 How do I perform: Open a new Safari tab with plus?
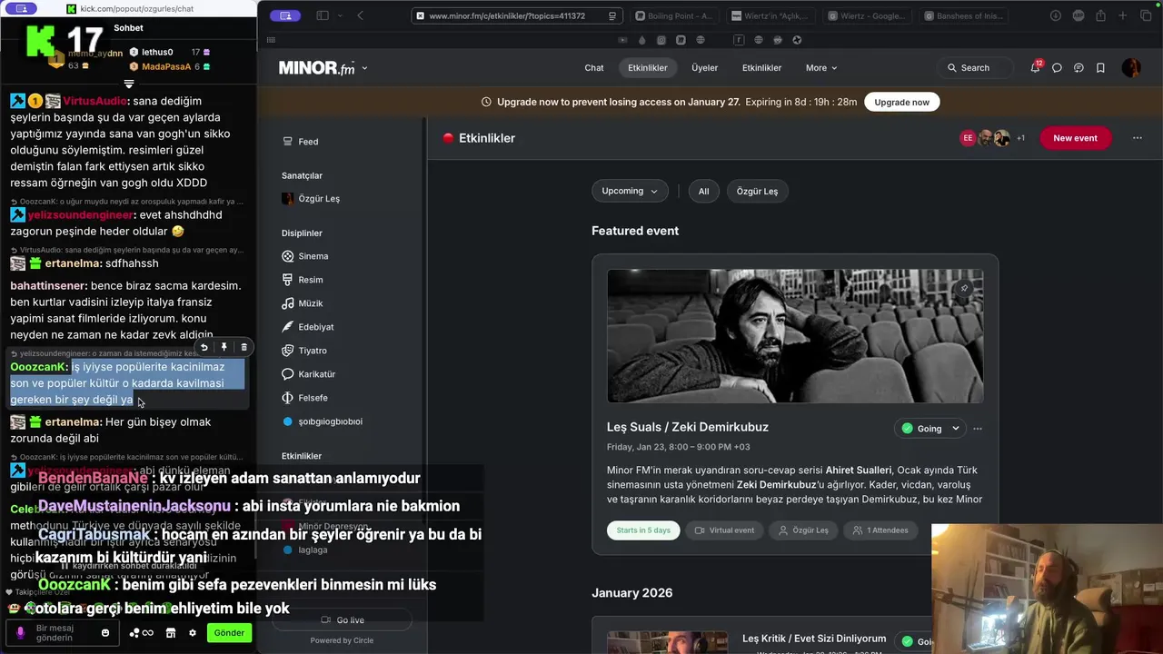point(1123,15)
